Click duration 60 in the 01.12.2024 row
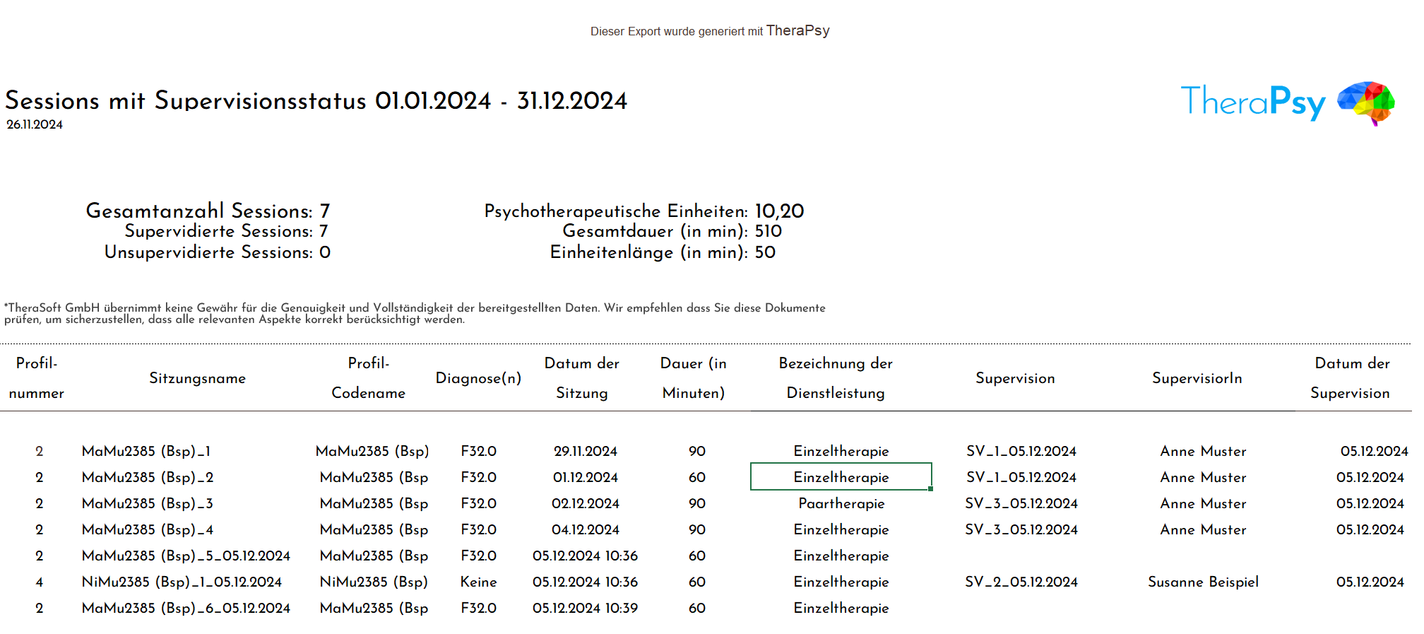Viewport: 1424px width, 634px height. click(x=697, y=478)
